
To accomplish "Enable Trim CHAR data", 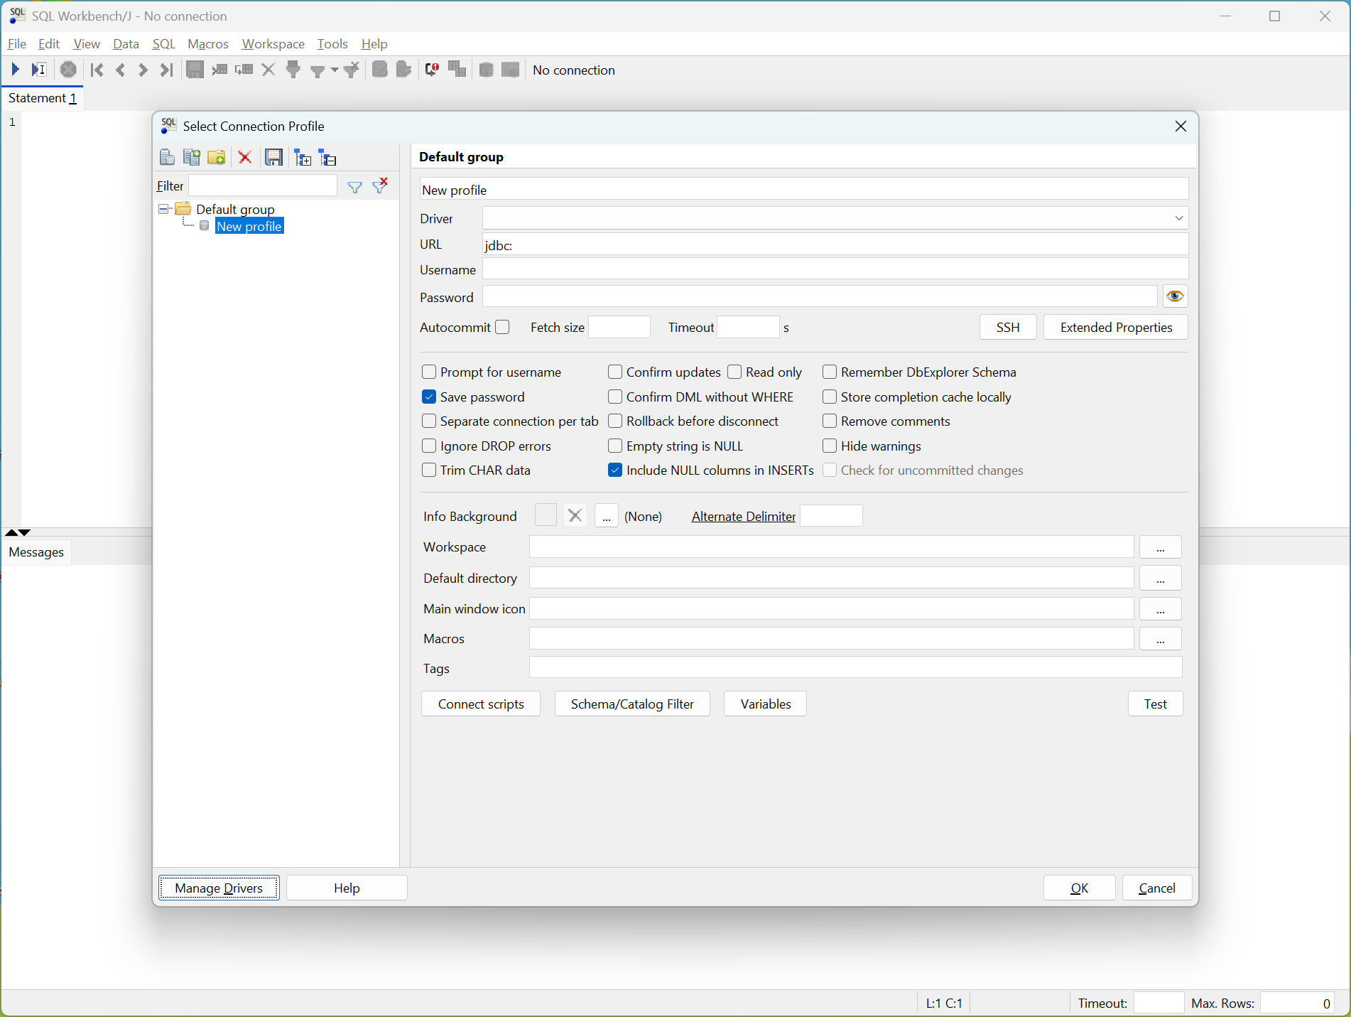I will pyautogui.click(x=429, y=470).
